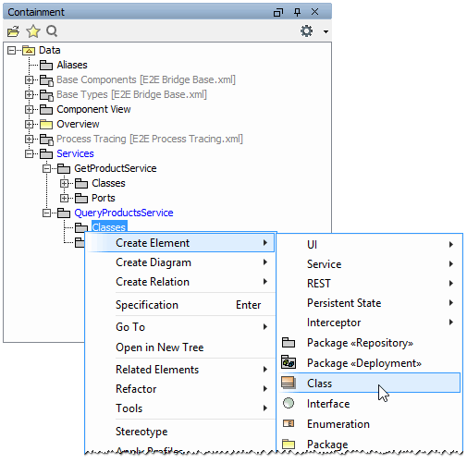Click the Enumeration icon in submenu
This screenshot has height=463, width=467.
click(x=289, y=423)
